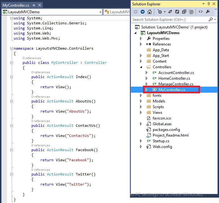Click the Home icon in Solution Explorer
219x203 pixels.
tap(150, 12)
